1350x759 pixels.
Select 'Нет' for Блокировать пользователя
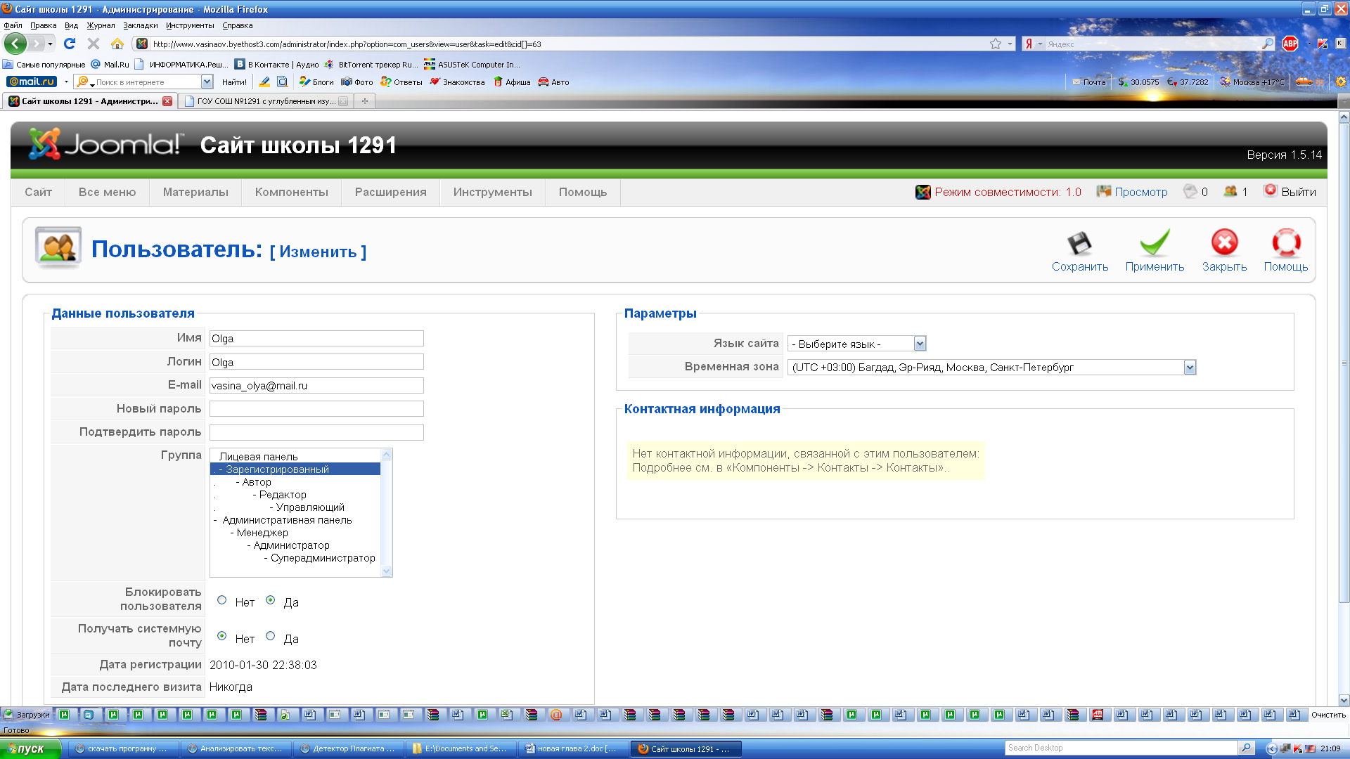point(221,600)
